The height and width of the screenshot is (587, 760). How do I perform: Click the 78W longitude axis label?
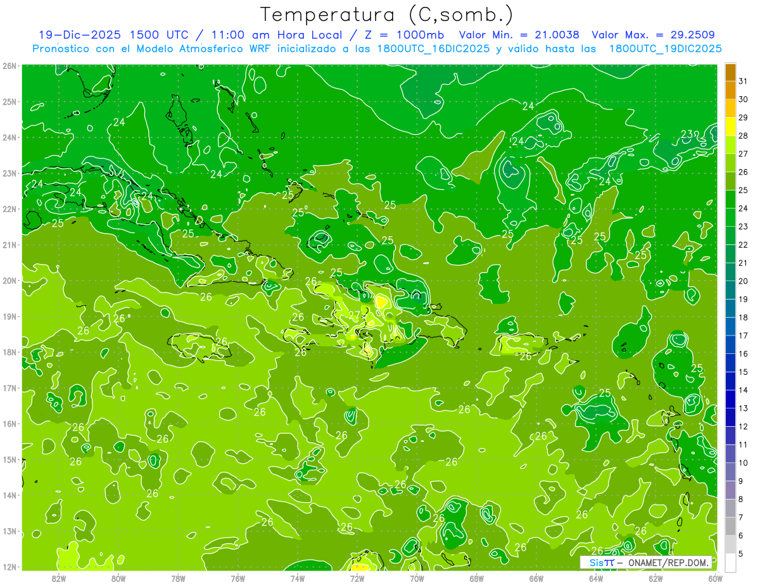[178, 579]
